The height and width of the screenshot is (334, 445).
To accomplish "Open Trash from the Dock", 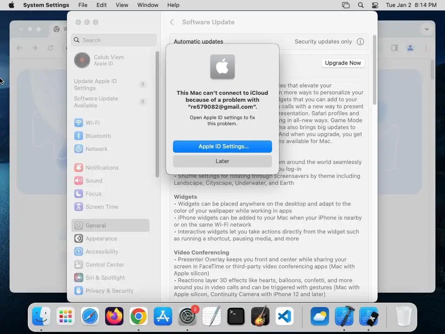I will coord(404,316).
